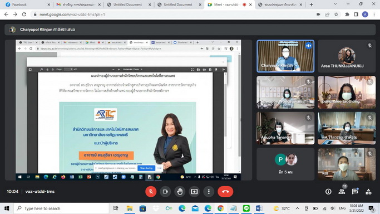
Task: Click Stop sharing in presented screen
Action: (146, 168)
